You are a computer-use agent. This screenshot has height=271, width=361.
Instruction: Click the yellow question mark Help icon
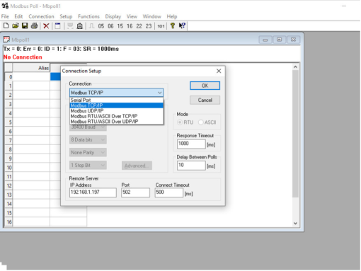[173, 25]
